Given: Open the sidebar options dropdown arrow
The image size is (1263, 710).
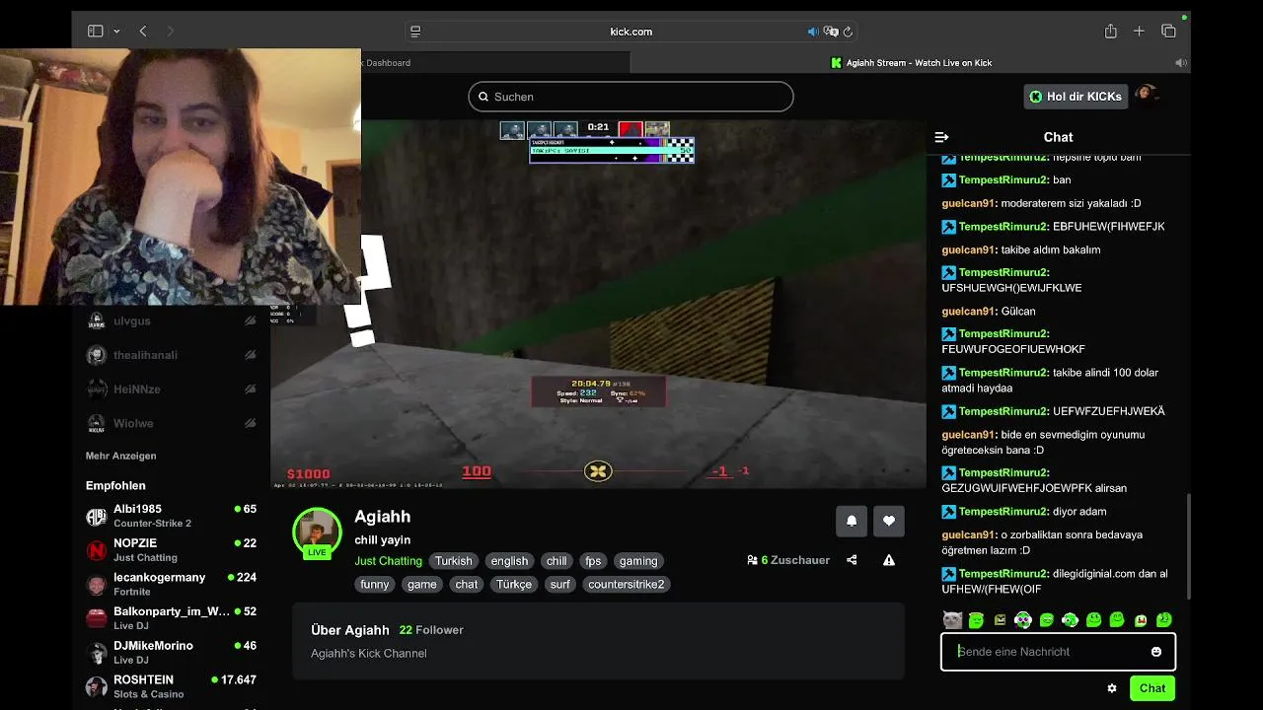Looking at the screenshot, I should (x=116, y=32).
